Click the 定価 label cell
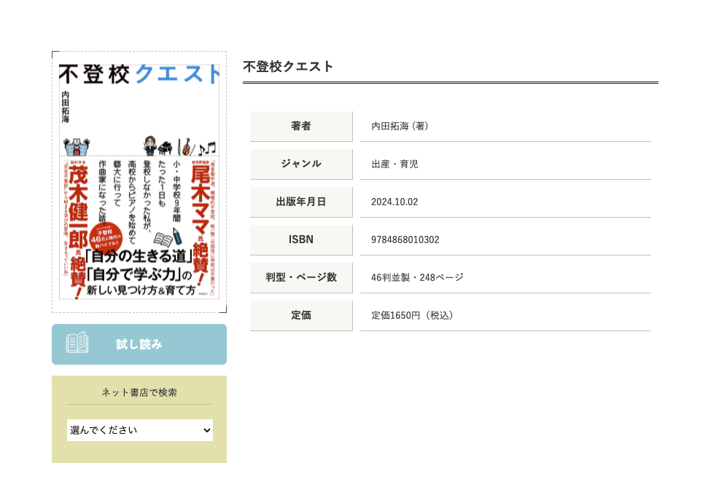Screen dimensions: 708x487 [301, 316]
